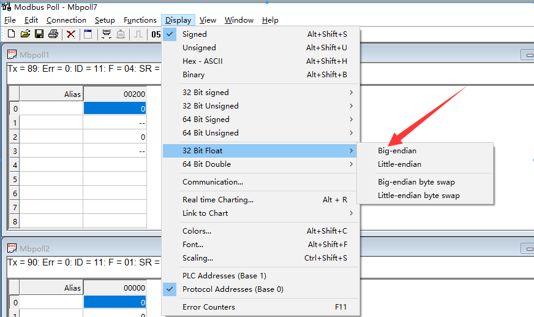Click the Open file folder icon
The width and height of the screenshot is (534, 317).
click(x=25, y=34)
